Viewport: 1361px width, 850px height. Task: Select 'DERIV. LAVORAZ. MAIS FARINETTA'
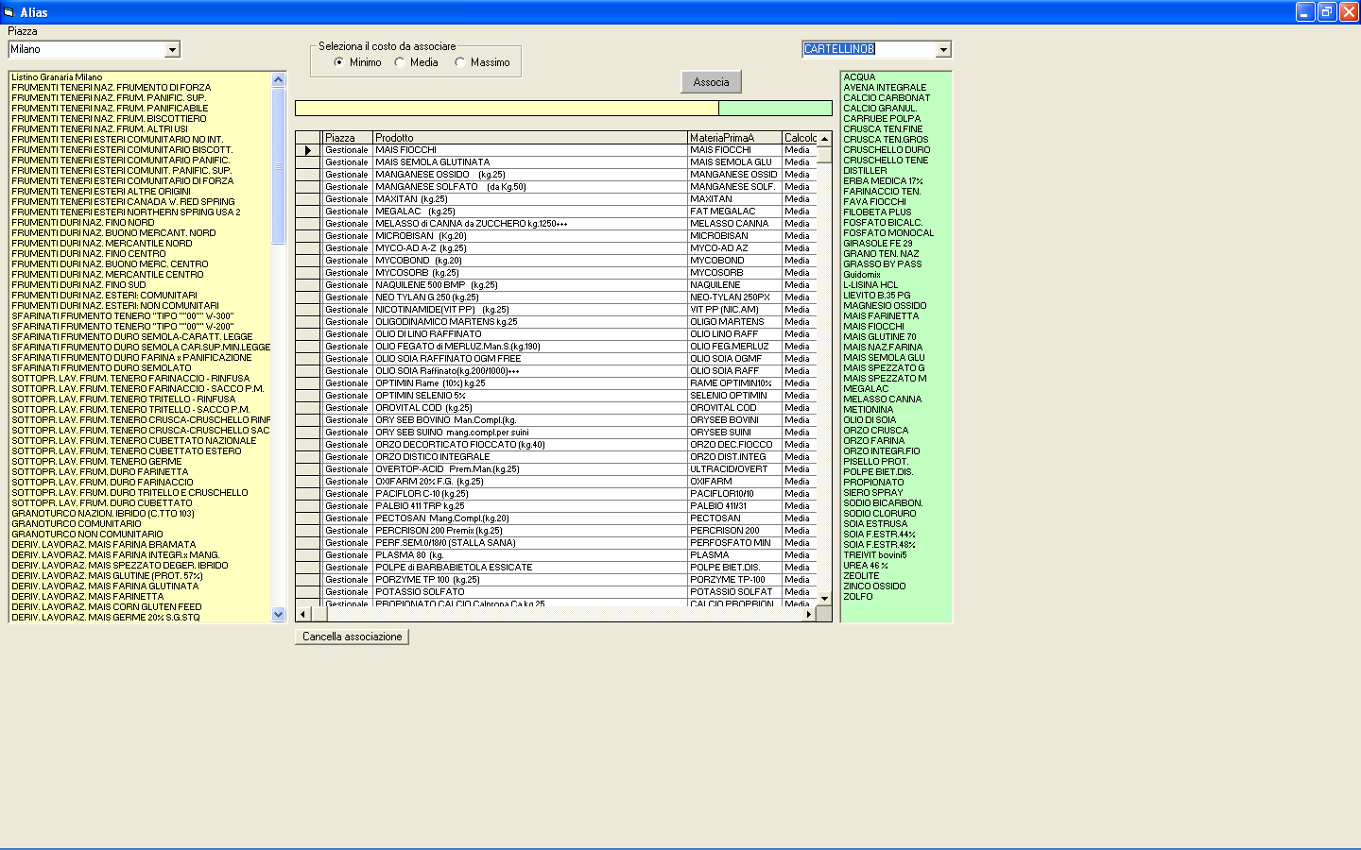point(88,597)
